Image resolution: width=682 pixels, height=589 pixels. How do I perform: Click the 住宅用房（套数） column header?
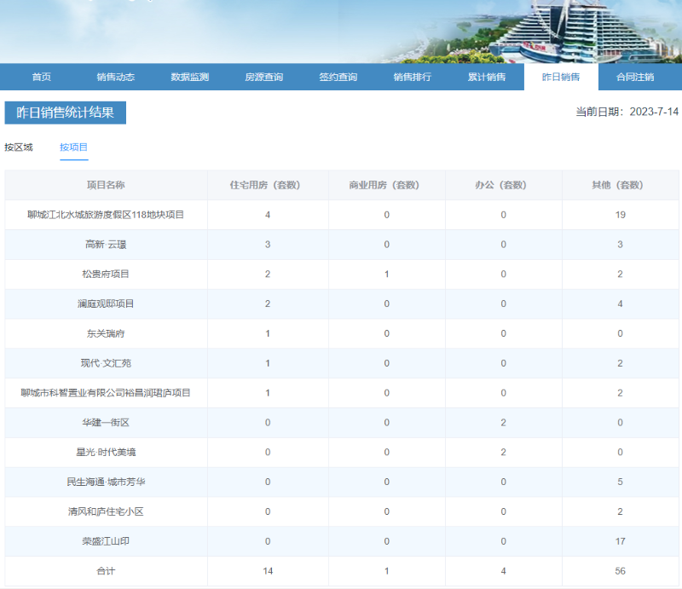coord(267,185)
